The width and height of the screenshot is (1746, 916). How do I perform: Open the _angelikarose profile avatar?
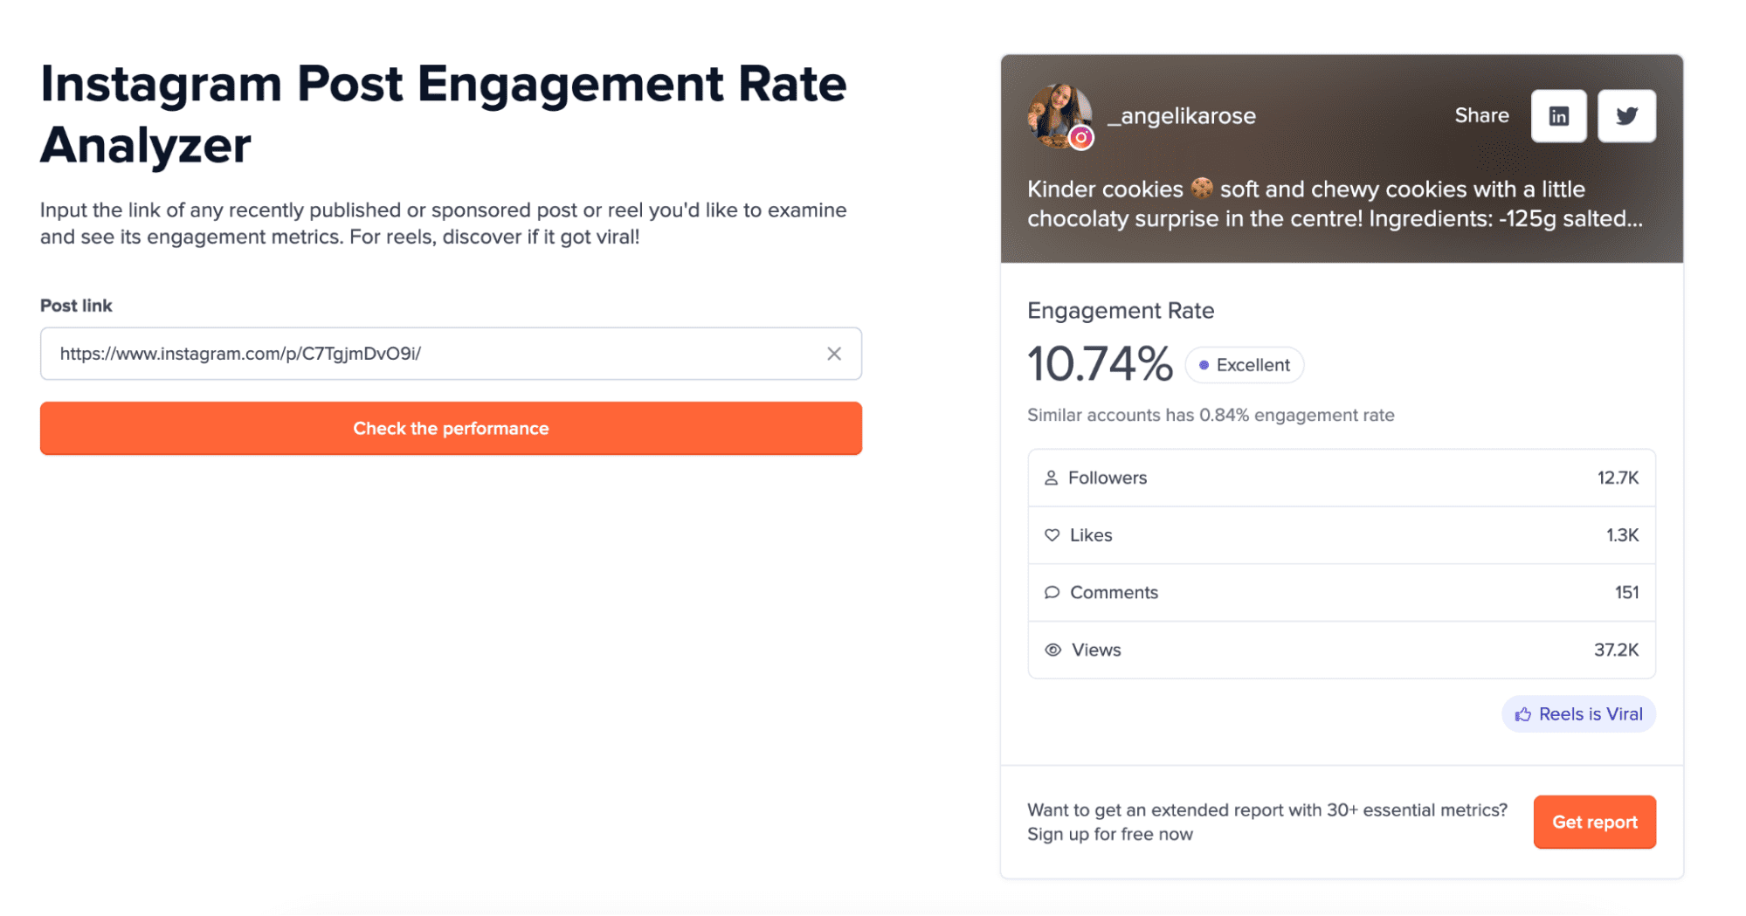1058,114
